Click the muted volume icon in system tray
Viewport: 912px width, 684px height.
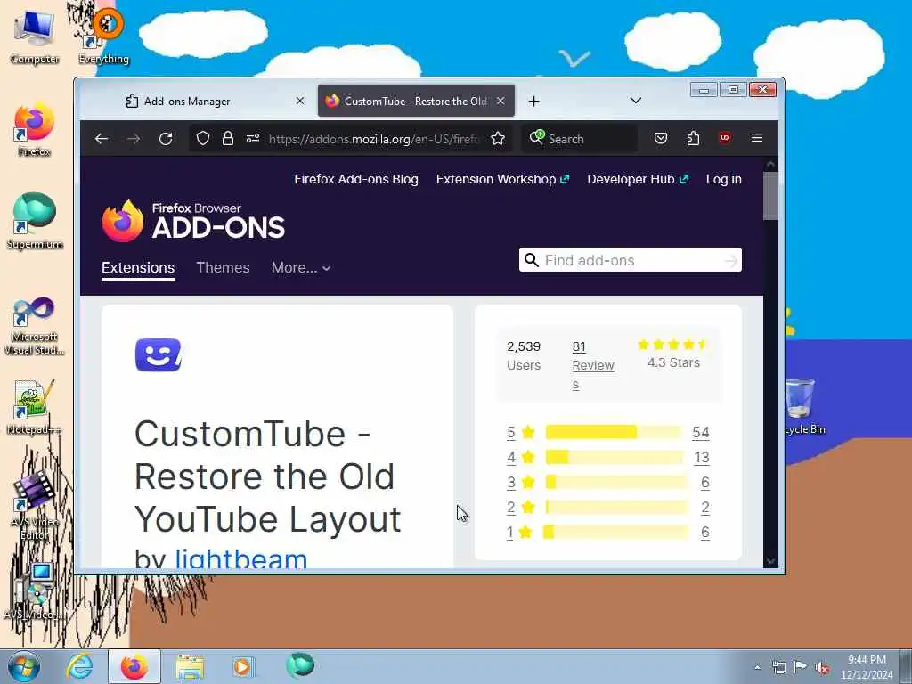822,668
